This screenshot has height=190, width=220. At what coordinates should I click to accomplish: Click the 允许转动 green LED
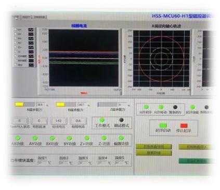point(161,107)
